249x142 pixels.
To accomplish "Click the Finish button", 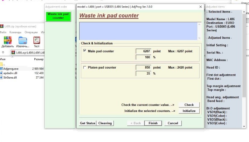I will (153, 123).
